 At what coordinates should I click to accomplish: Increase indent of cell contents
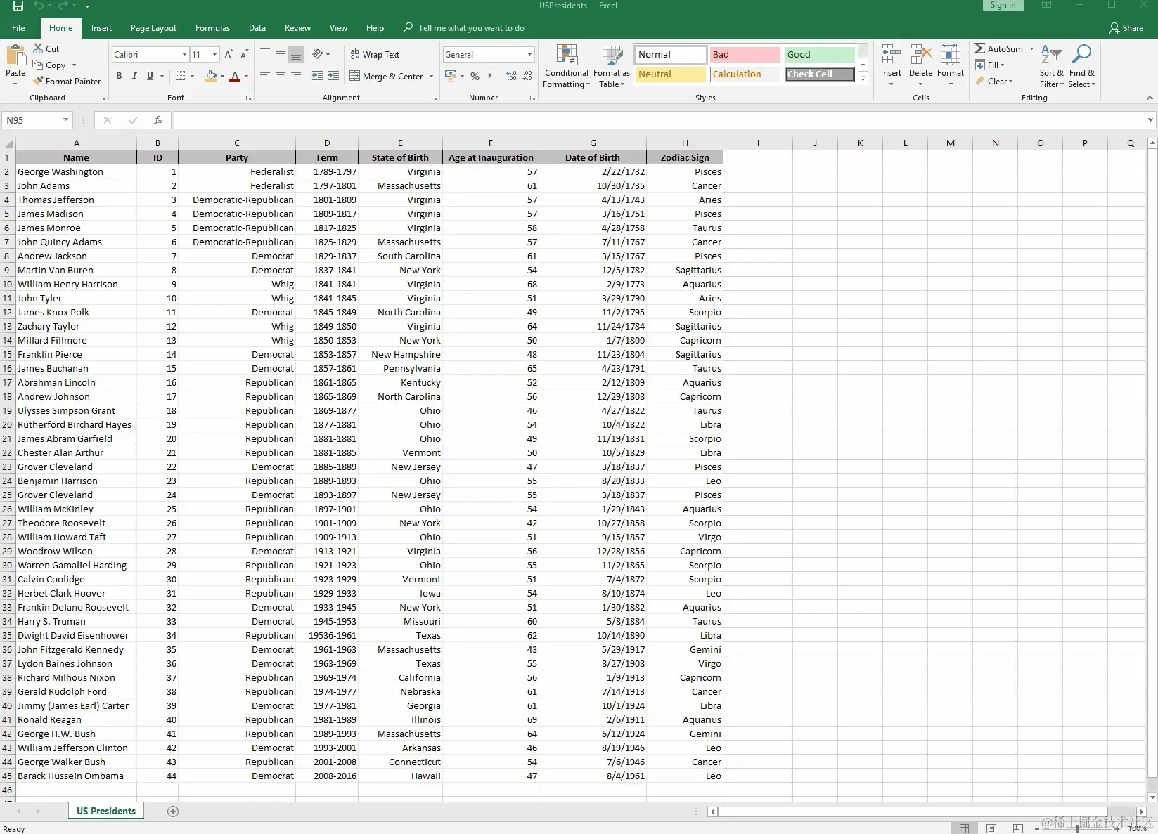tap(333, 76)
